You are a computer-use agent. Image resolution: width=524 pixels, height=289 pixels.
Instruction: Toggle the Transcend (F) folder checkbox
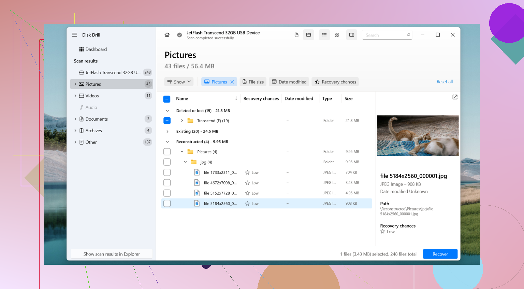167,121
